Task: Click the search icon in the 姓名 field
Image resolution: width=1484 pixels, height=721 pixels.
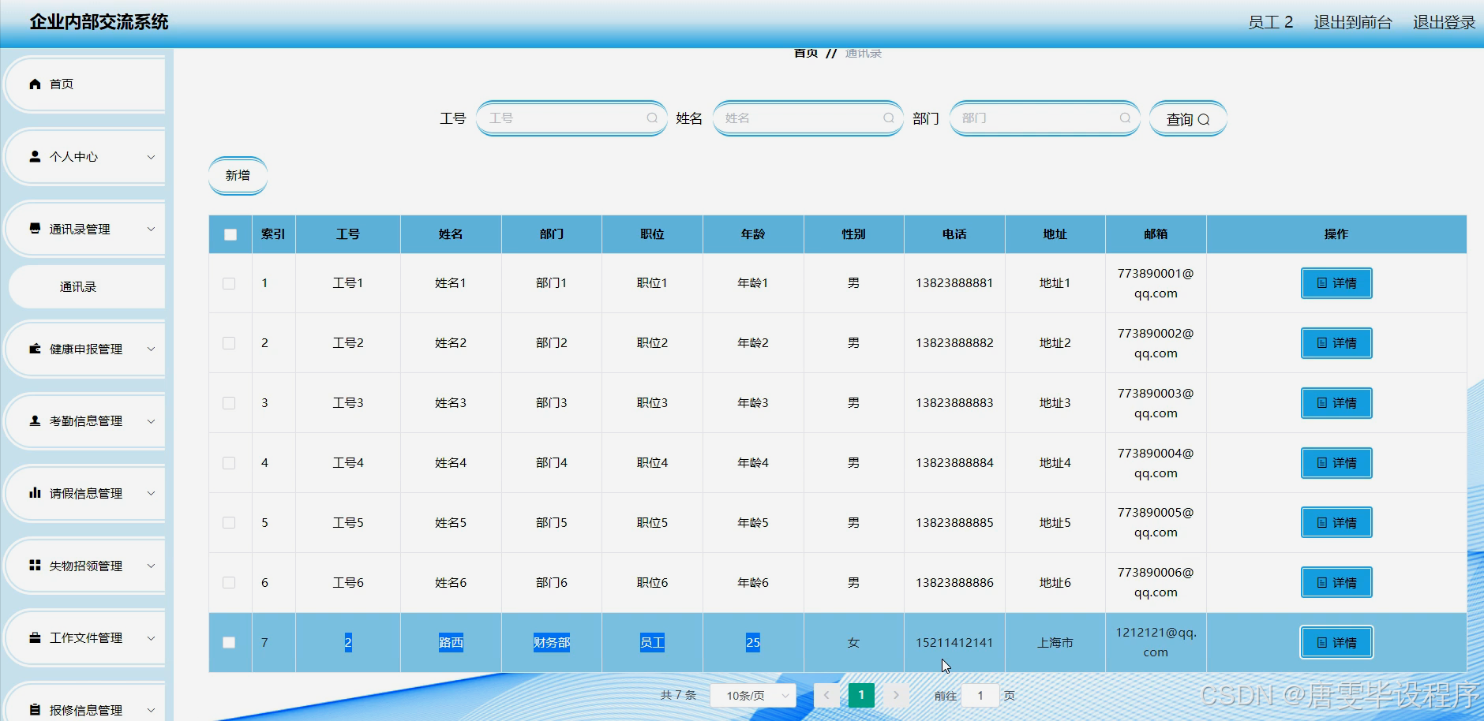Action: click(x=889, y=118)
